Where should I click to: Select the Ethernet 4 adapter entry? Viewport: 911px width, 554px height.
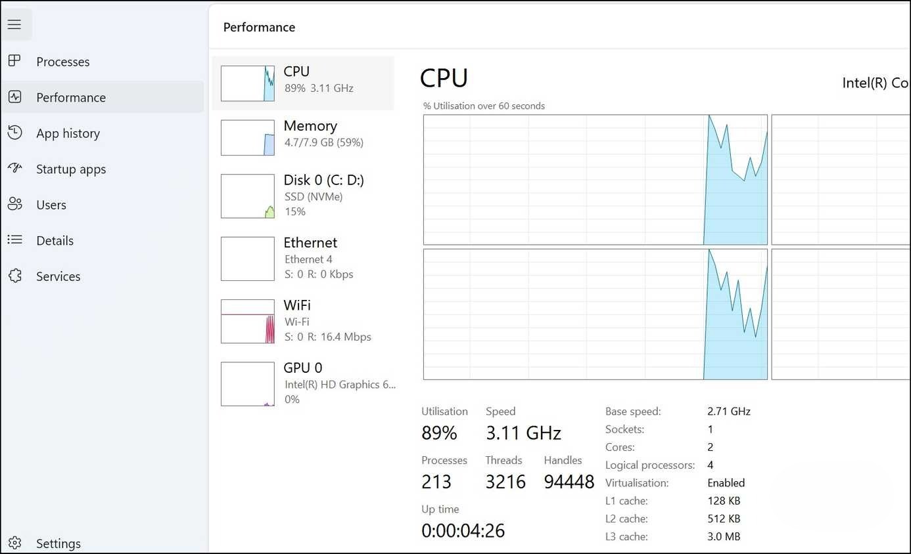pos(310,259)
